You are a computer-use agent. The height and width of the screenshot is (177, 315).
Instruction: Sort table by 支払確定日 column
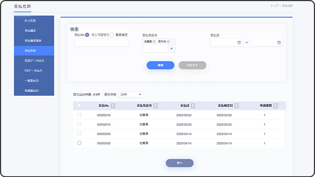click(x=236, y=106)
